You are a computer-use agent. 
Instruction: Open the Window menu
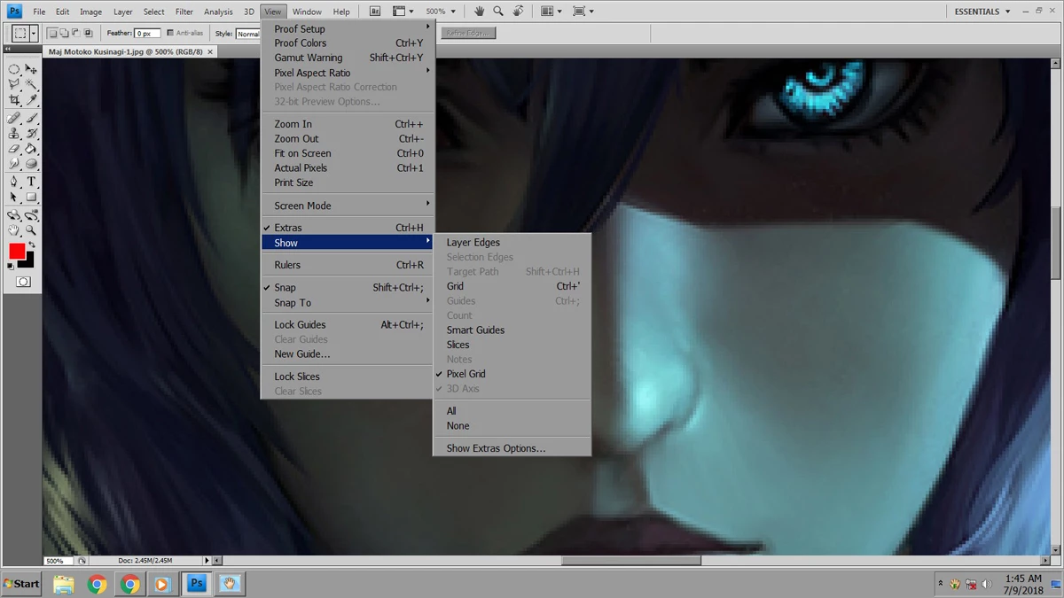[307, 12]
